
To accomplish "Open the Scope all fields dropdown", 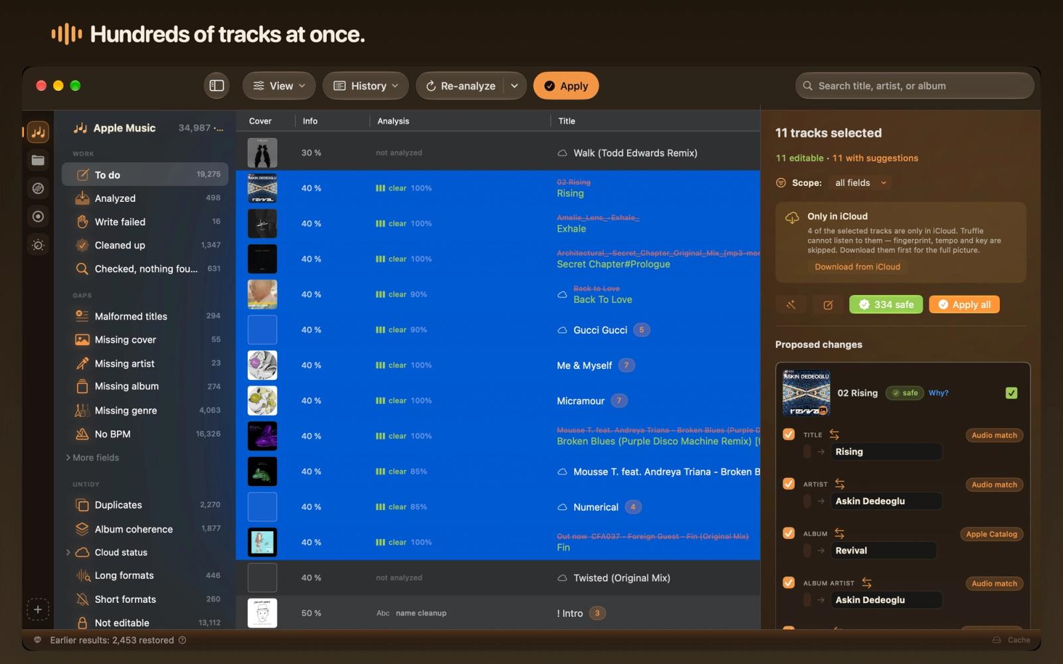I will [861, 183].
